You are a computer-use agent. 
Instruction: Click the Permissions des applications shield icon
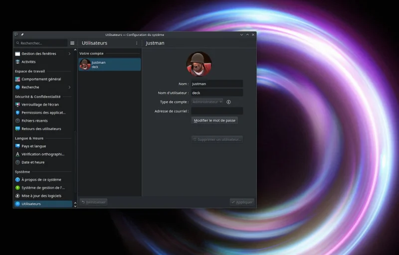17,113
